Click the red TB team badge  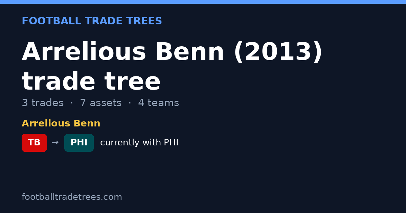click(34, 143)
